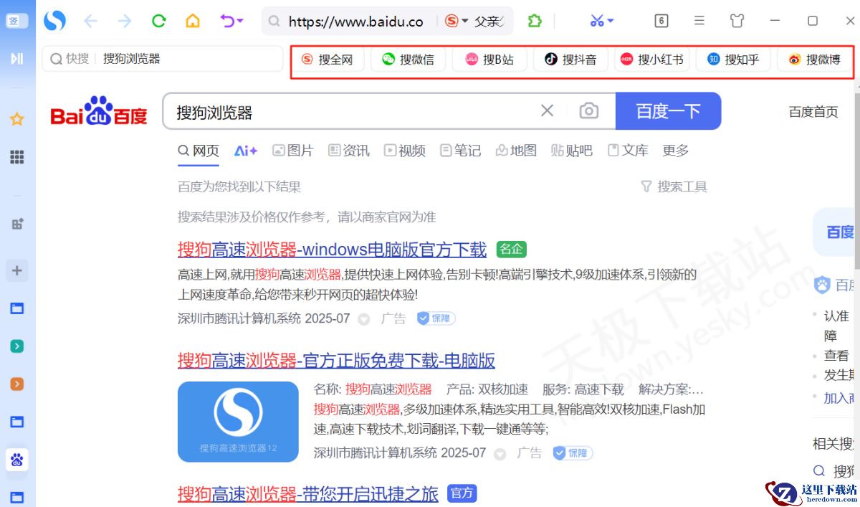Expand arrow next to first result's 2025-07

coord(364,319)
